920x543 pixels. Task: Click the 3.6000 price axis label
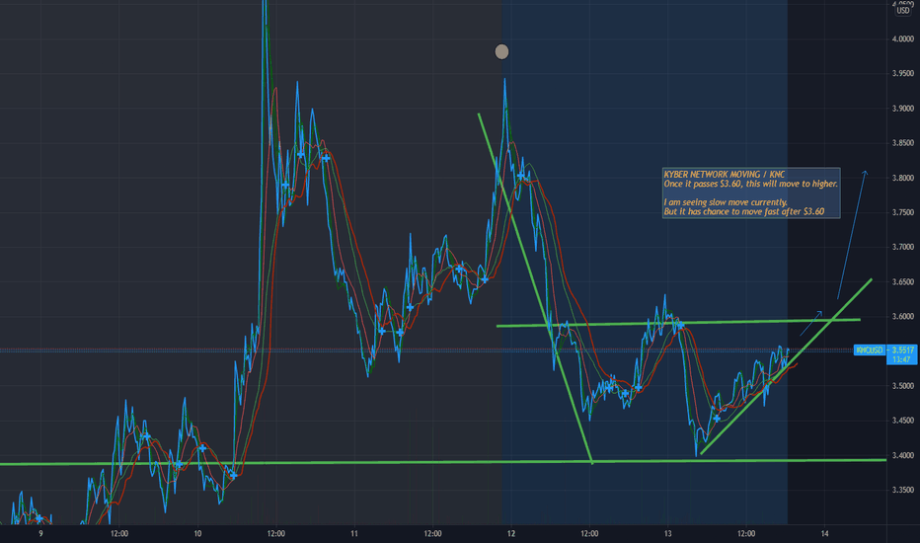902,316
